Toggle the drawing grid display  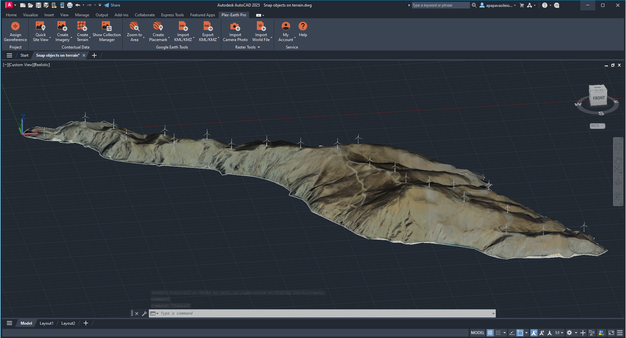tap(490, 333)
